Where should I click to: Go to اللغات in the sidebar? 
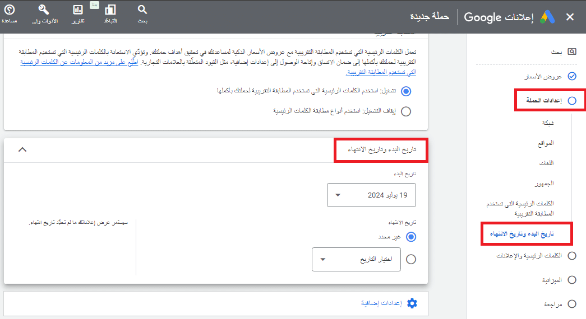coord(546,163)
